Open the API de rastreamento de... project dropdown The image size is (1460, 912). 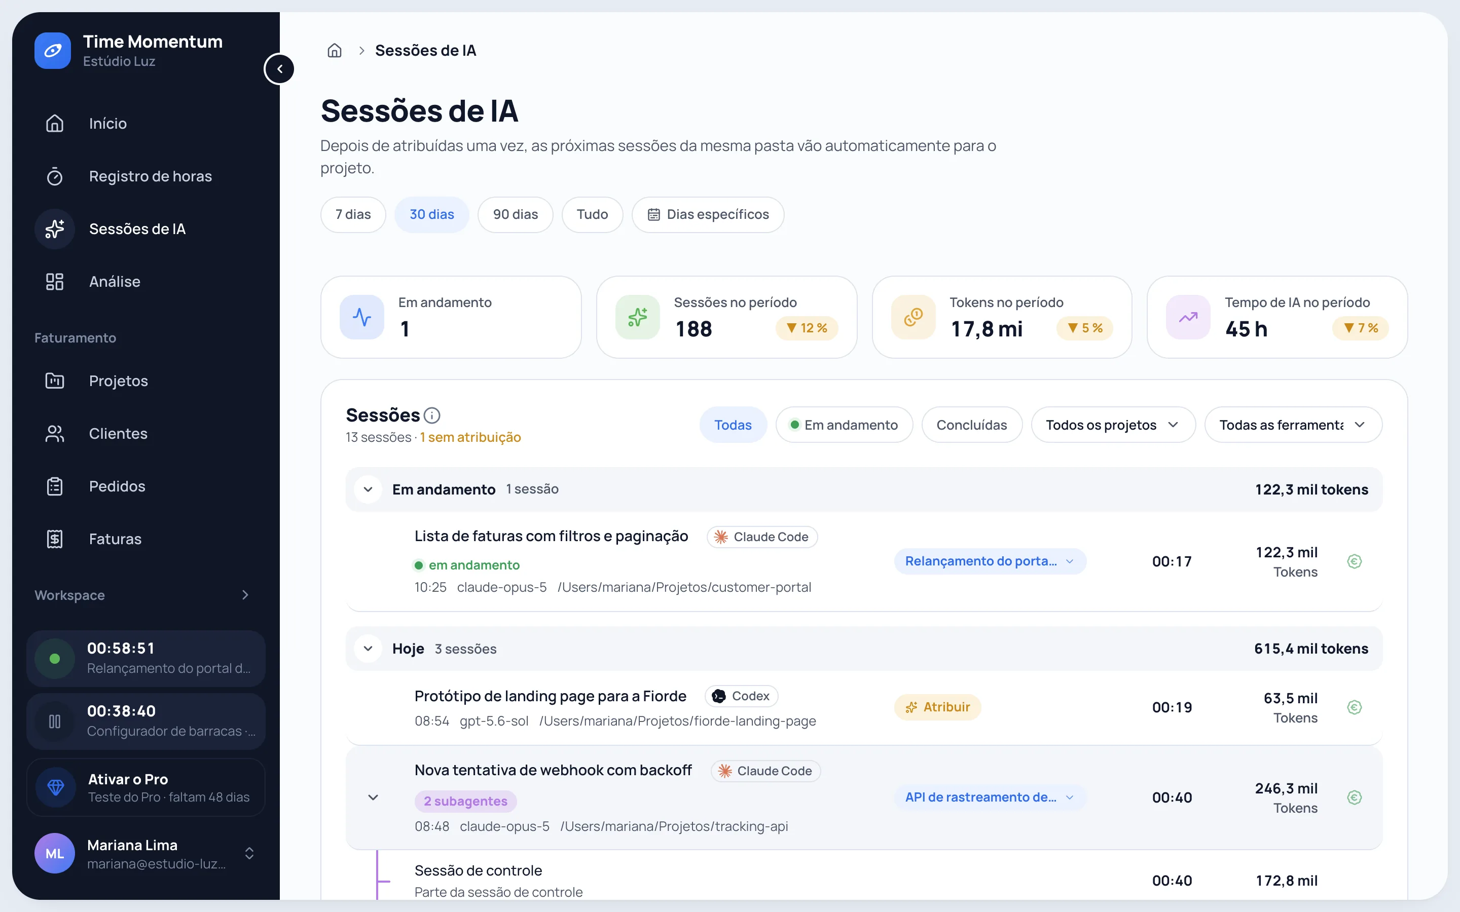coord(990,797)
